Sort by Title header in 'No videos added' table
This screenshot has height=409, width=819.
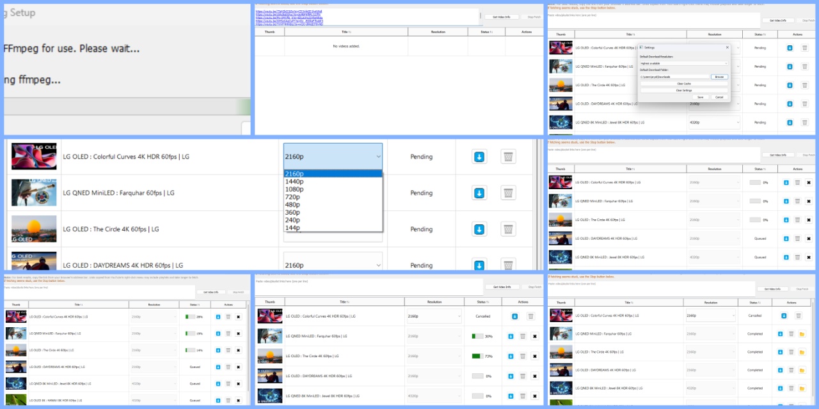(x=346, y=31)
